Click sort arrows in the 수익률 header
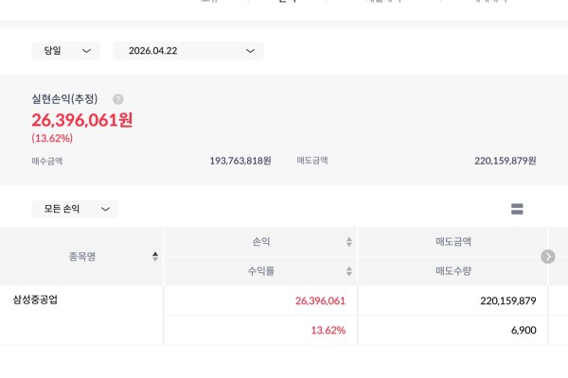This screenshot has width=568, height=378. (x=349, y=271)
